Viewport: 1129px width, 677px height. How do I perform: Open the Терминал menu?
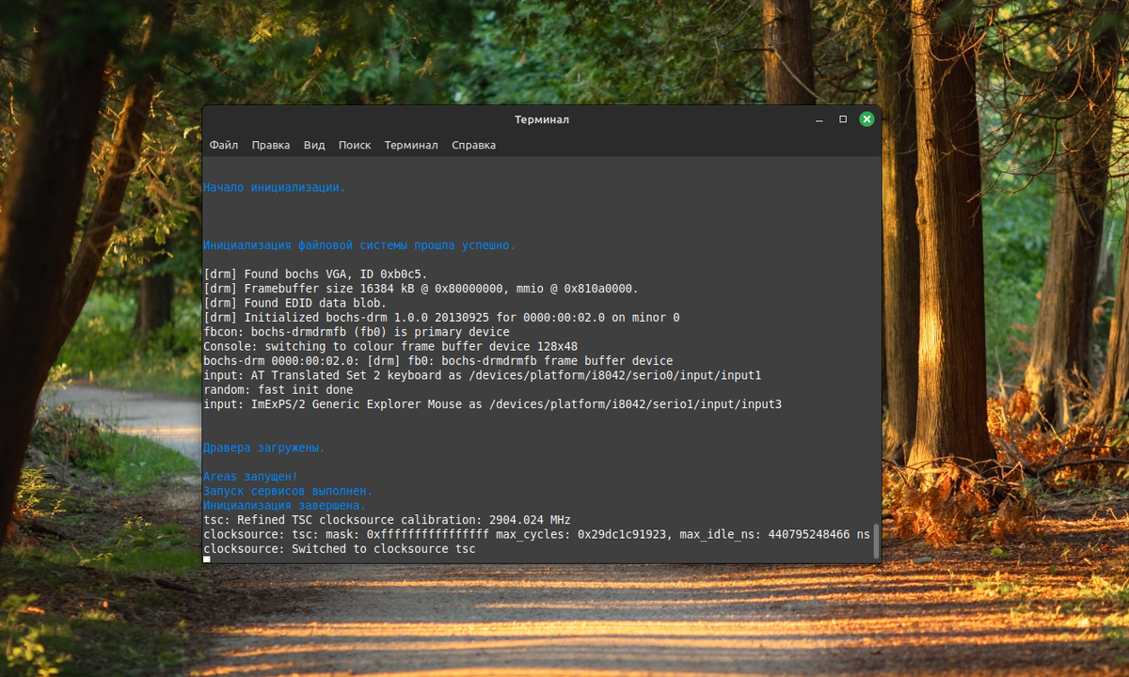[x=411, y=145]
